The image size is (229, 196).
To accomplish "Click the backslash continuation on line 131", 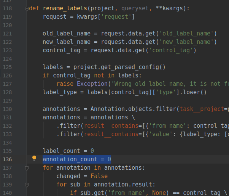I will [133, 117].
